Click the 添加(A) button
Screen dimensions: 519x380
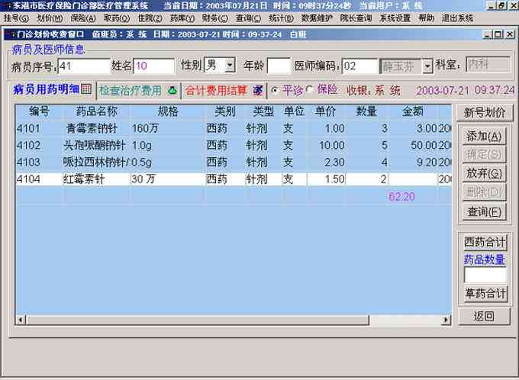484,136
